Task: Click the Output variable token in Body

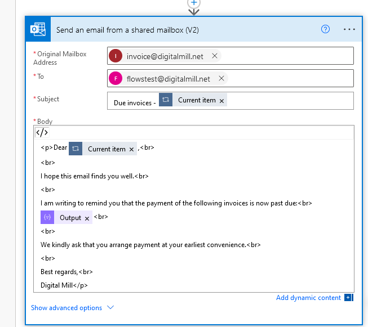Action: click(66, 217)
